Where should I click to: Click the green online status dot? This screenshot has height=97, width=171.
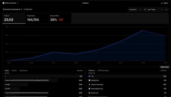24,9
